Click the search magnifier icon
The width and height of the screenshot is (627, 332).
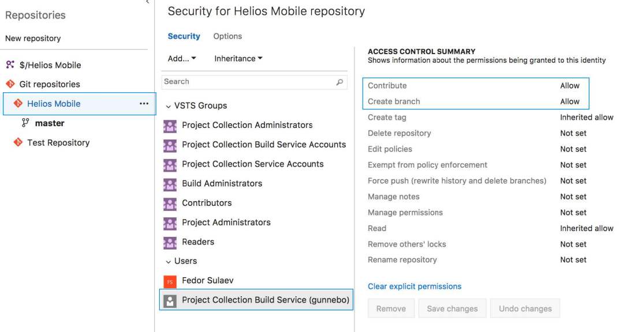(x=339, y=82)
